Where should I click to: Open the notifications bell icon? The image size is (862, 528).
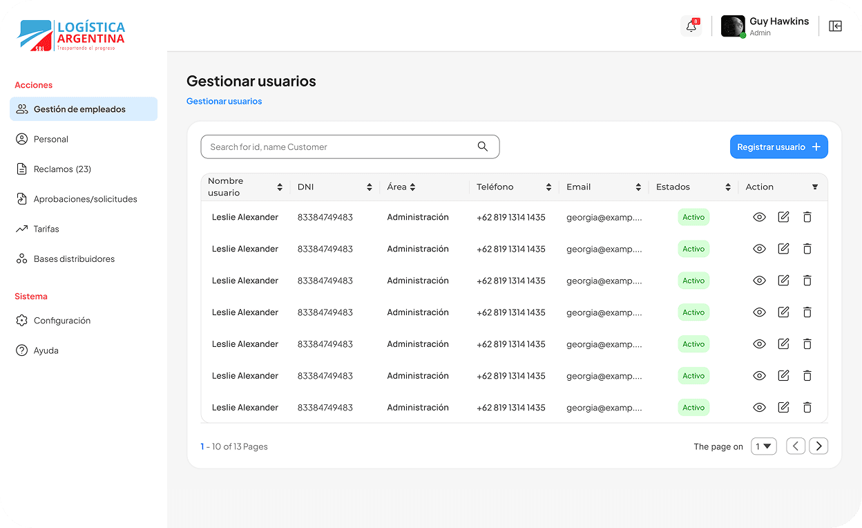691,26
